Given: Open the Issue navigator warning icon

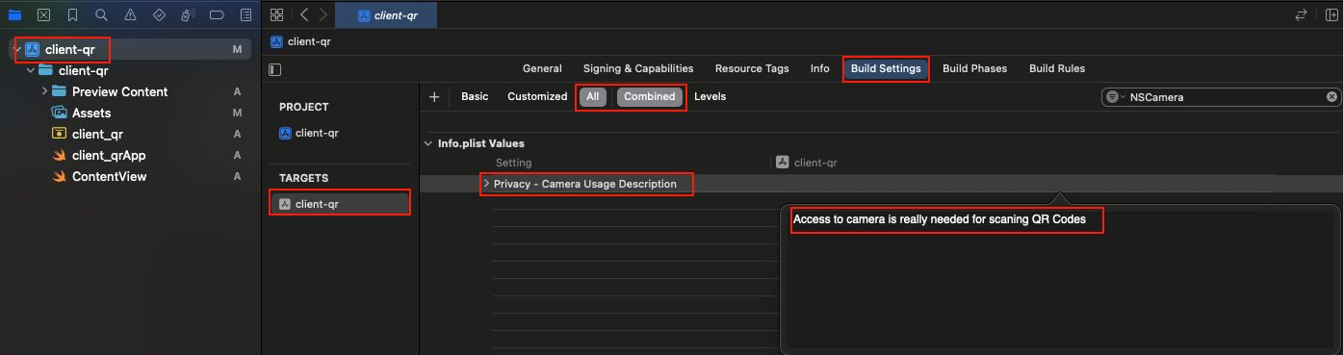Looking at the screenshot, I should (x=130, y=14).
